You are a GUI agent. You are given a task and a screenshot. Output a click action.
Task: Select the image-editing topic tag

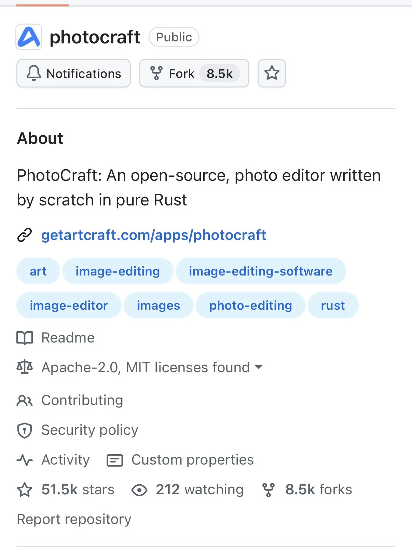coord(118,271)
